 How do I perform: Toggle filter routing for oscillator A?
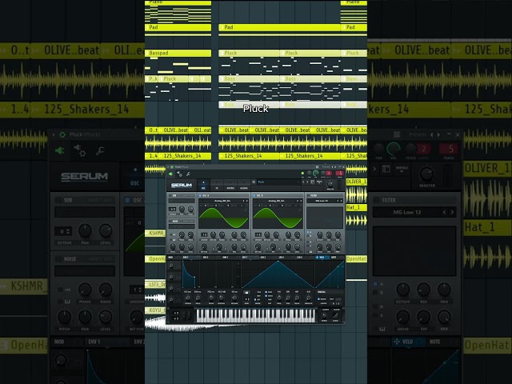(308, 232)
